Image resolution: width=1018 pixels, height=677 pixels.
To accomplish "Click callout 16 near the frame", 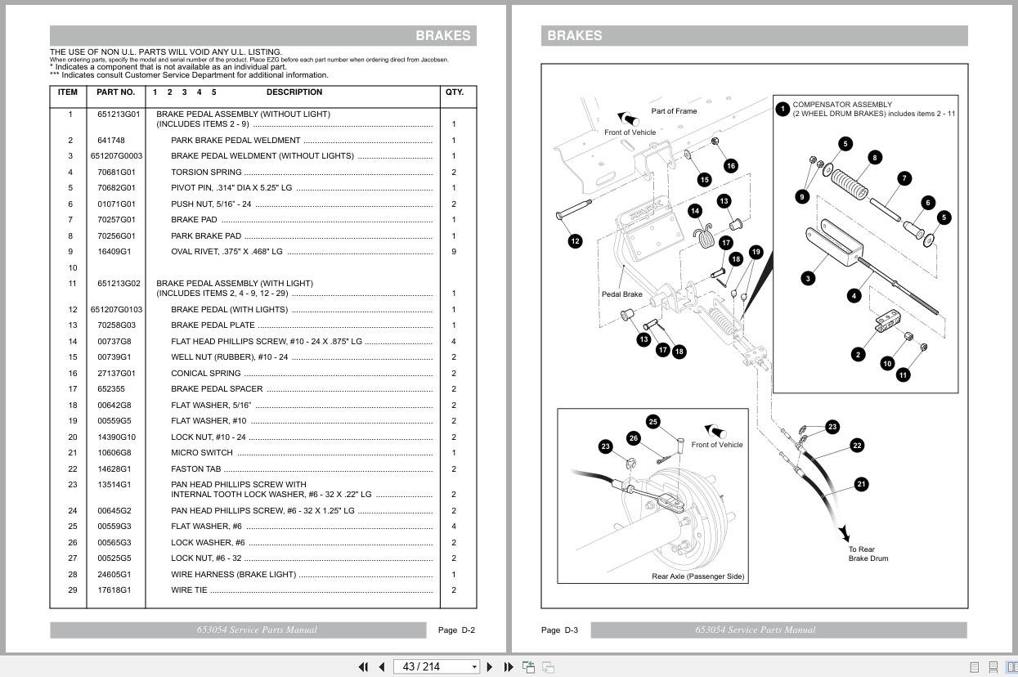I will pyautogui.click(x=731, y=166).
